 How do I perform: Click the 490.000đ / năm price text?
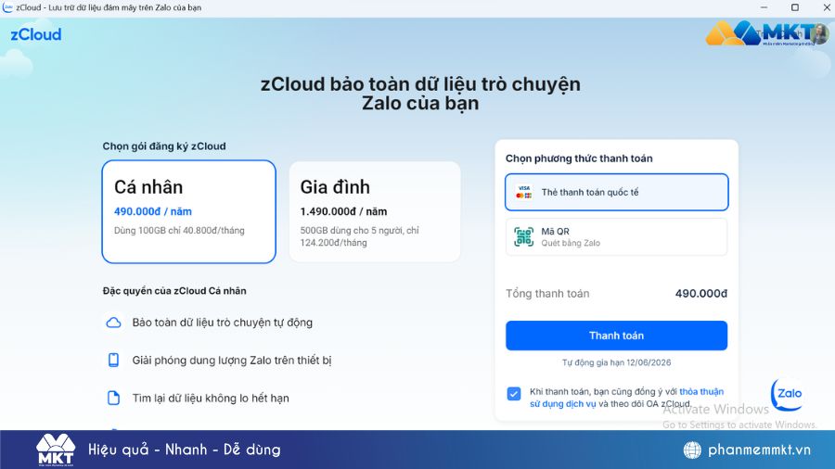point(153,211)
